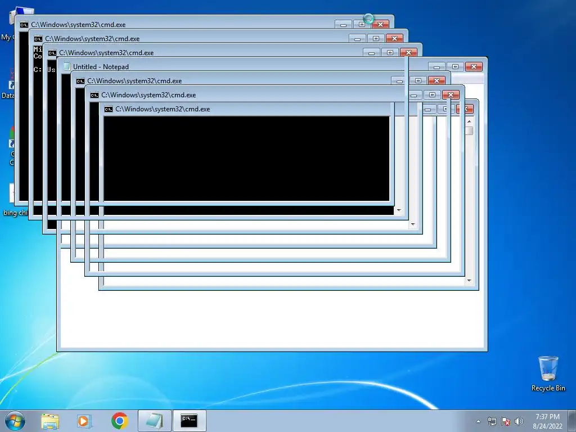Click scroll-down arrow of frontmost cmd window
This screenshot has height=432, width=576.
pos(469,281)
